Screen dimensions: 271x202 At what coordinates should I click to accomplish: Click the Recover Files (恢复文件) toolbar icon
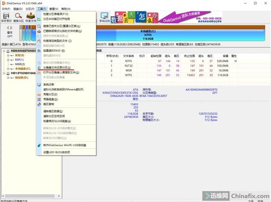coord(30,17)
